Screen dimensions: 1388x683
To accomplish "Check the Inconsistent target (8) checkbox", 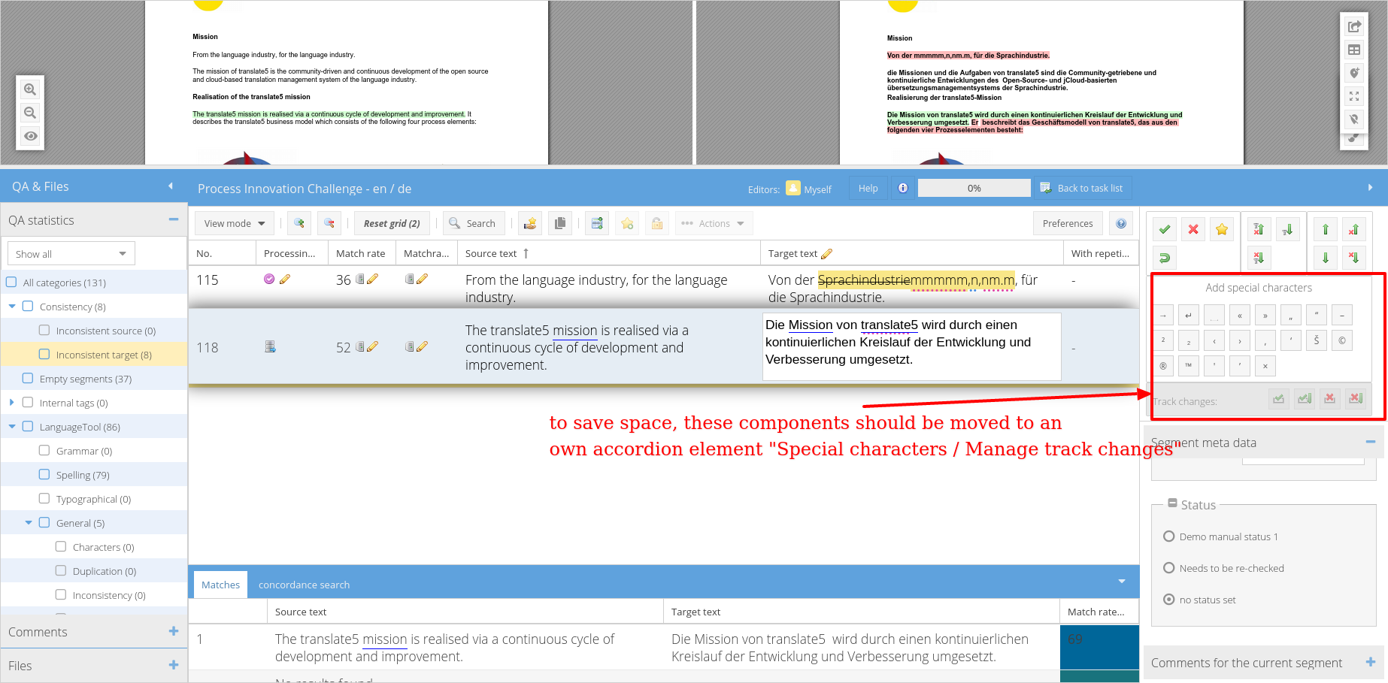I will point(44,355).
